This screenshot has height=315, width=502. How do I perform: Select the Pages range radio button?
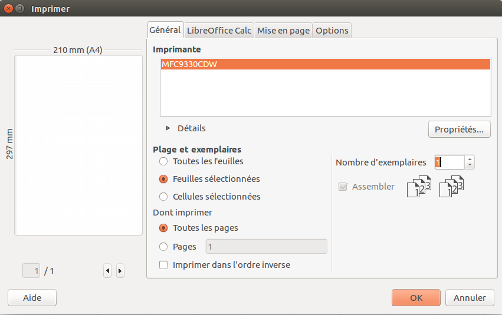(x=163, y=247)
